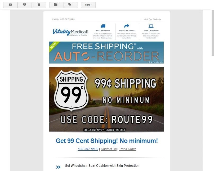Screen dimensions: 214x171
Task: Click the 800-397-5899 phone link
Action: pyautogui.click(x=88, y=149)
